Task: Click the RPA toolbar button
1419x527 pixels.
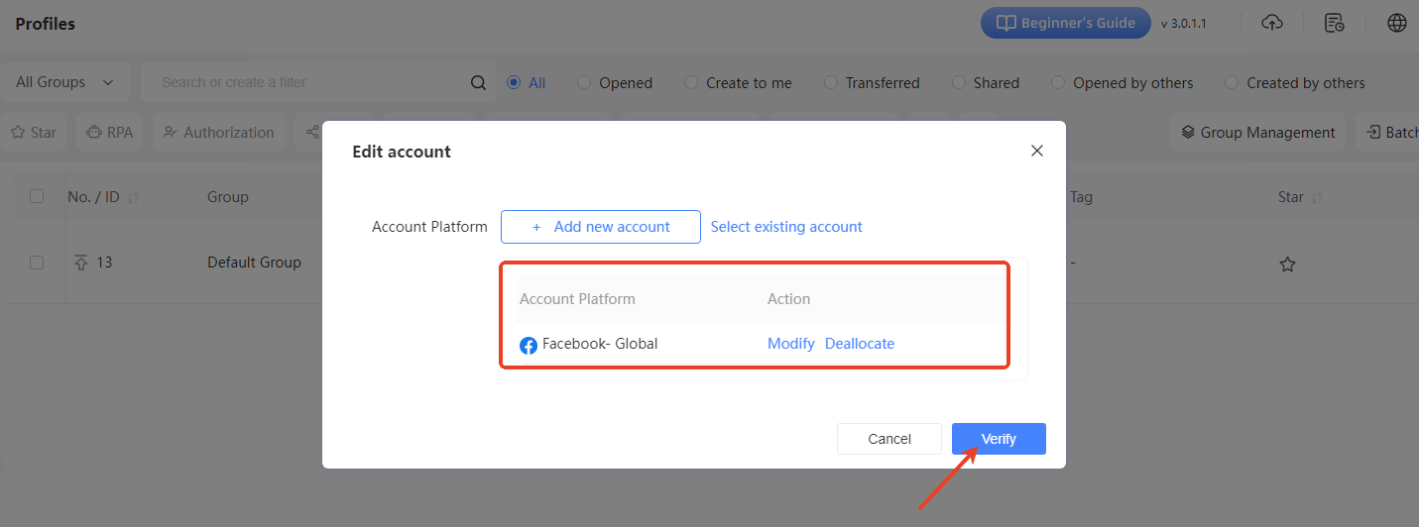Action: (x=109, y=133)
